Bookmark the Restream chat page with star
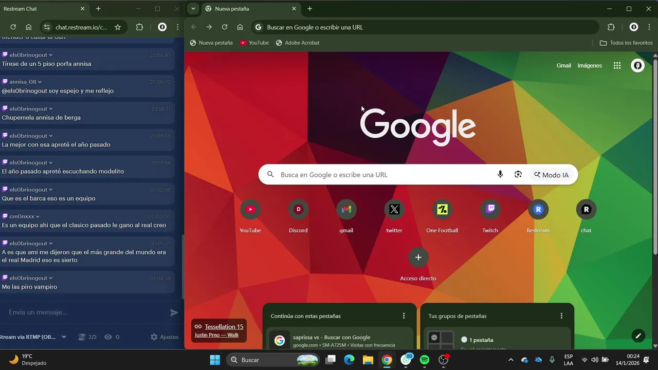The image size is (658, 370). coord(118,27)
